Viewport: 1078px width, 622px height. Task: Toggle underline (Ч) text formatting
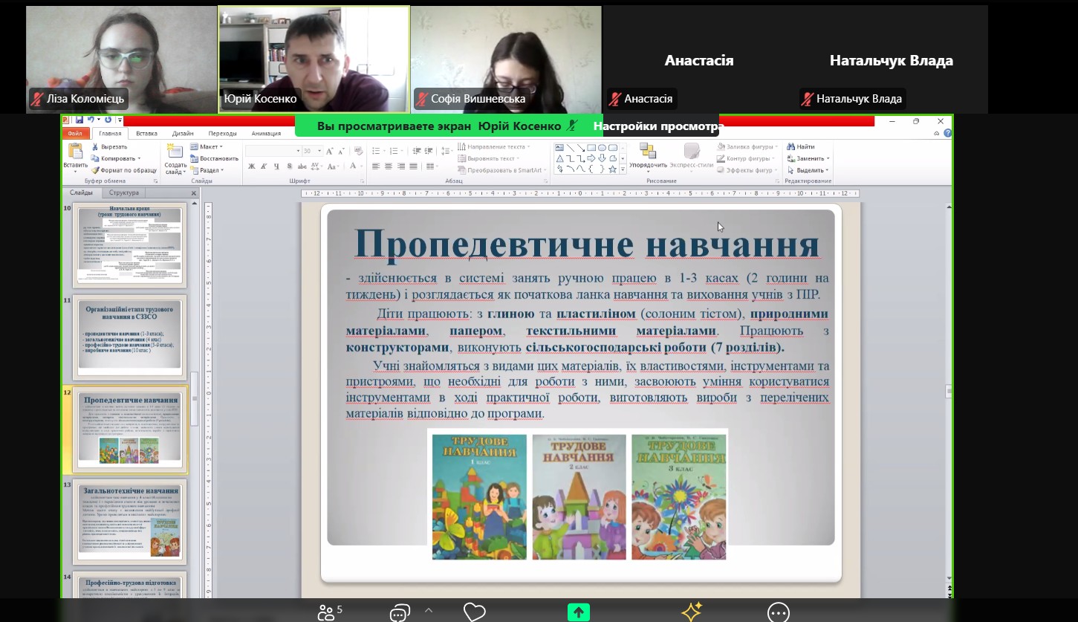coord(276,166)
